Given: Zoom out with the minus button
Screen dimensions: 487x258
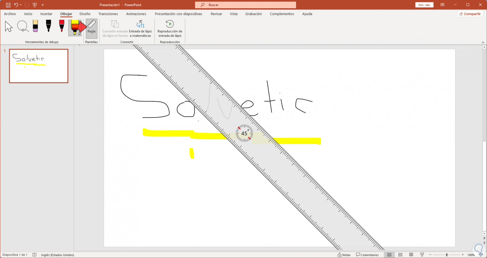Looking at the screenshot, I should click(x=430, y=255).
